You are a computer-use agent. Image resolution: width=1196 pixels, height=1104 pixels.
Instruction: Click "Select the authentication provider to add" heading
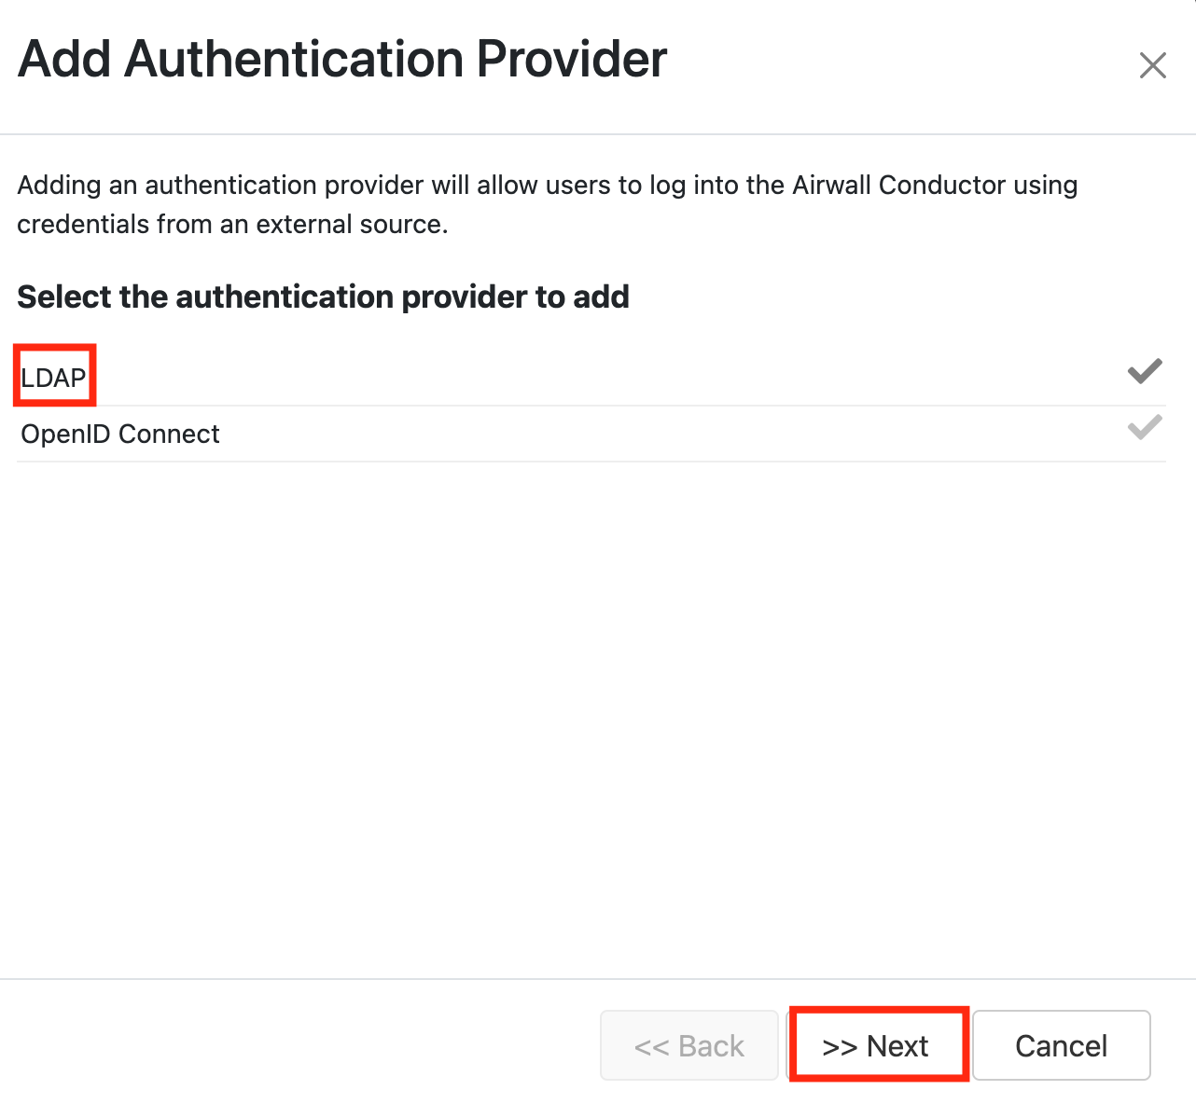point(323,297)
